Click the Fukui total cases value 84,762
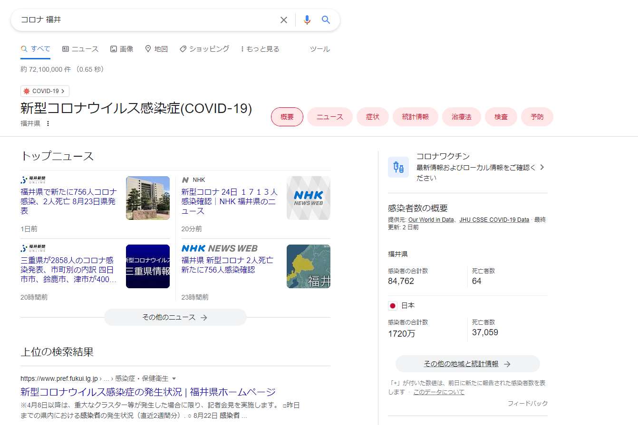This screenshot has height=425, width=638. 401,281
